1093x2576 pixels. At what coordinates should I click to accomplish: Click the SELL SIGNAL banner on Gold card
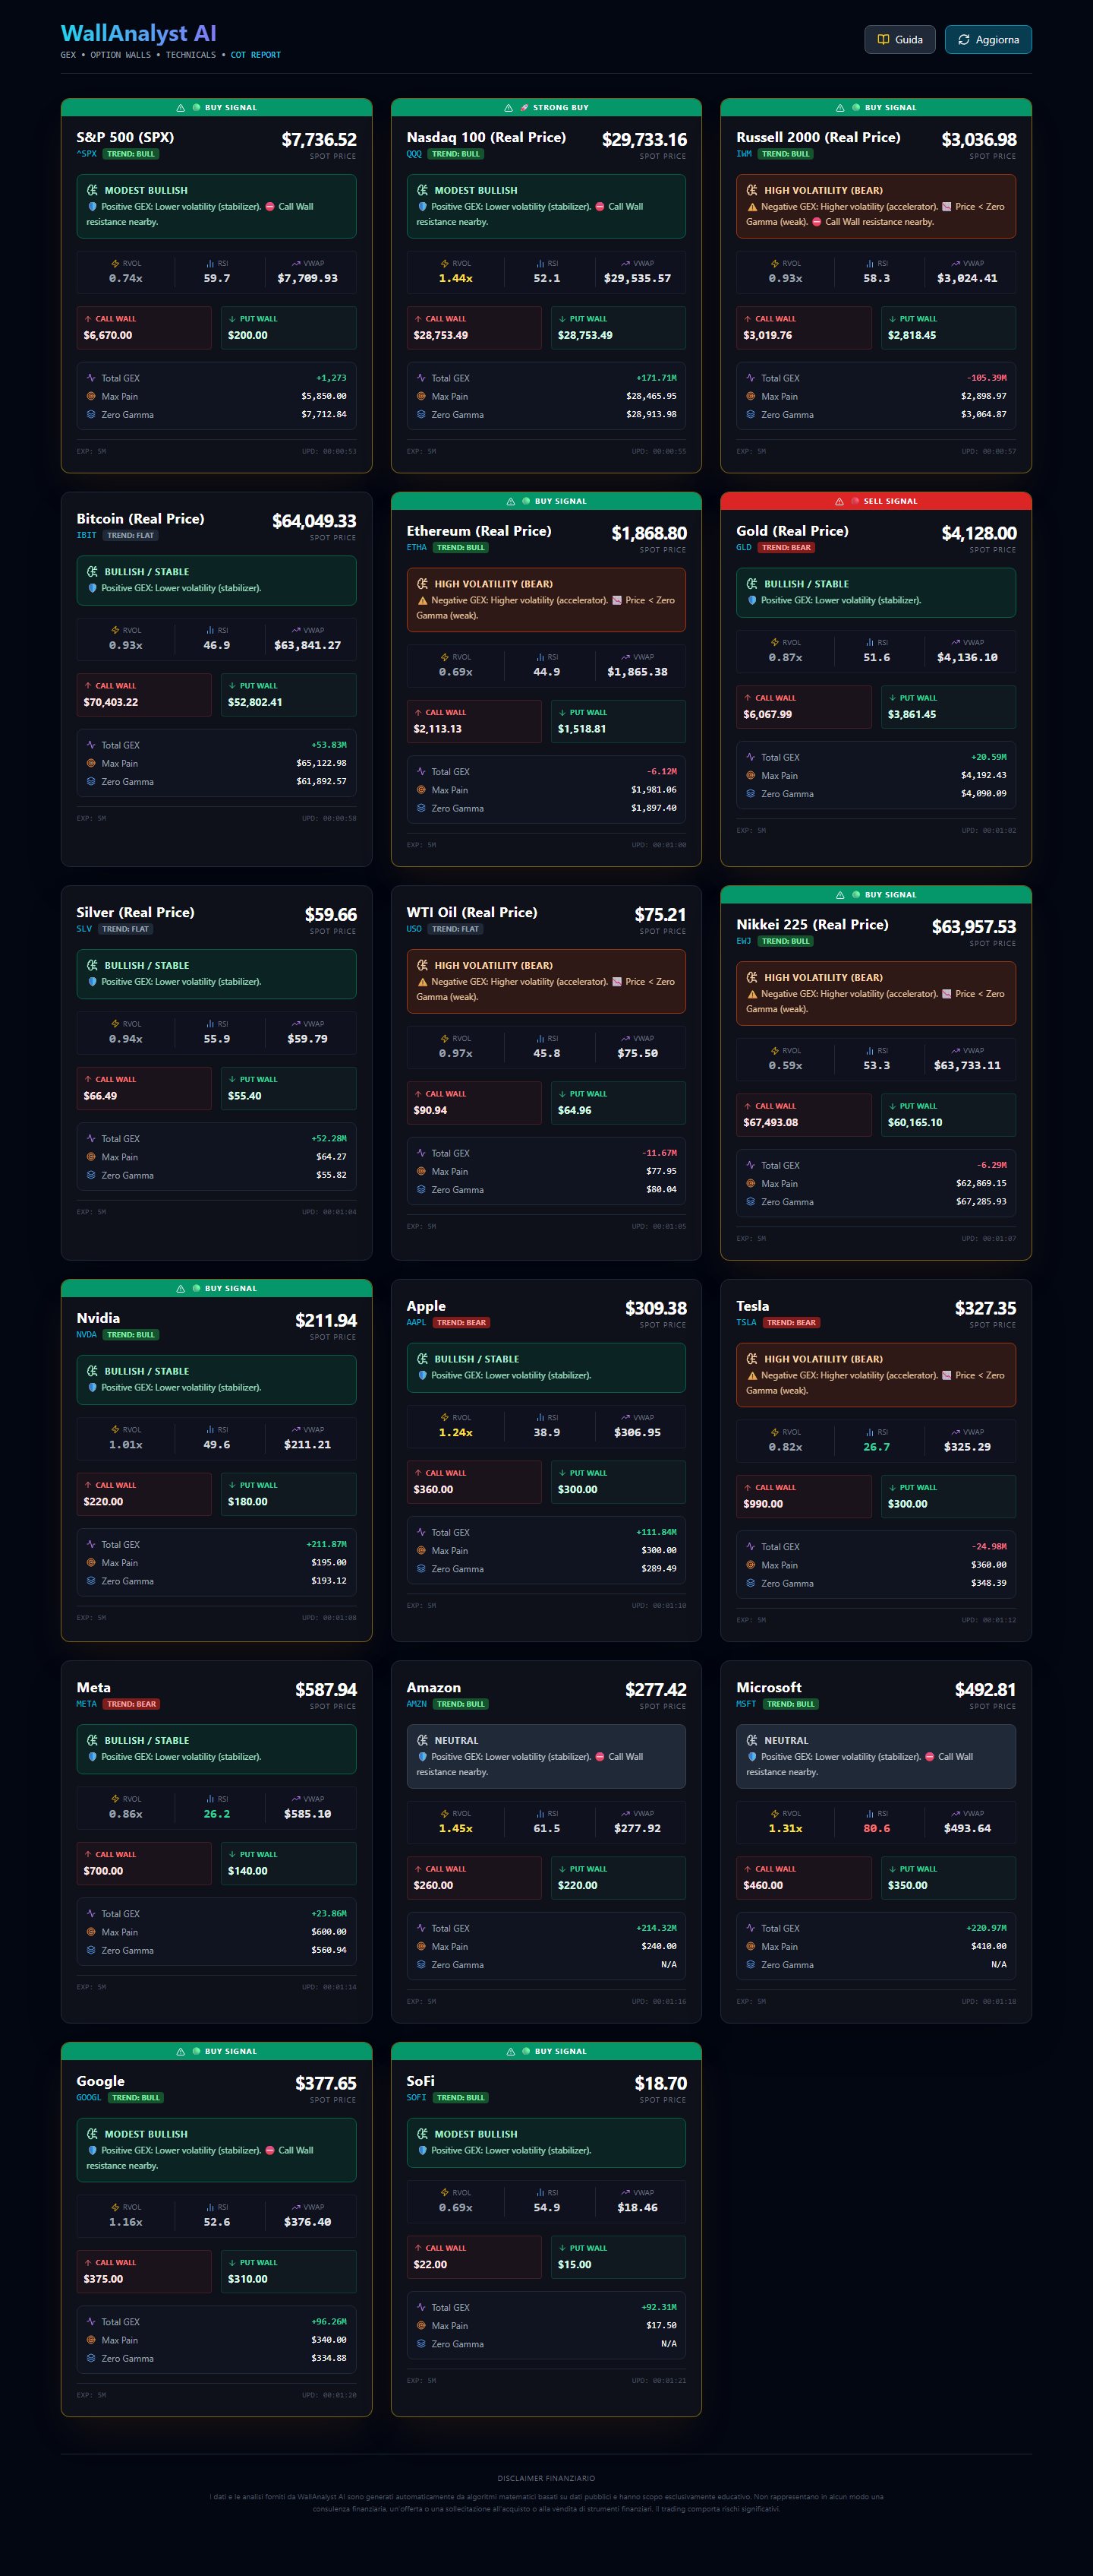click(876, 501)
